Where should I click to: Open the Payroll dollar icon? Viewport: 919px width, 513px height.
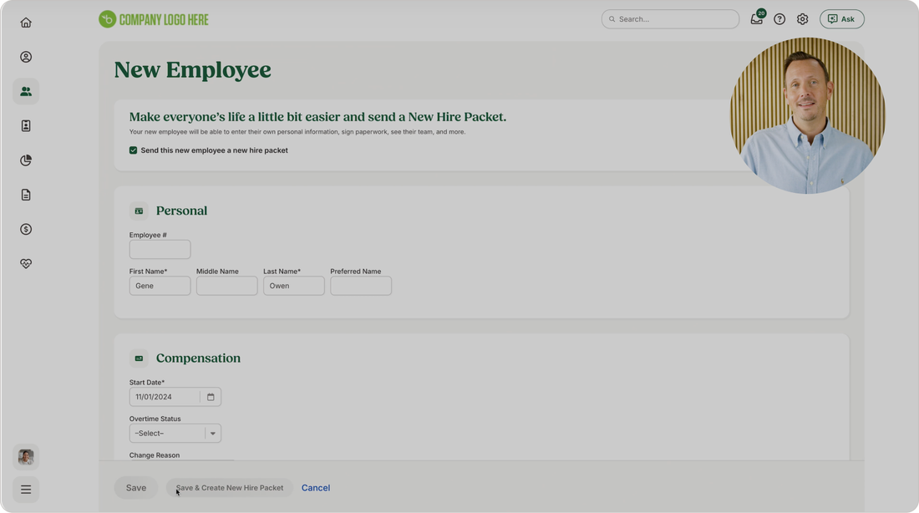pyautogui.click(x=26, y=229)
